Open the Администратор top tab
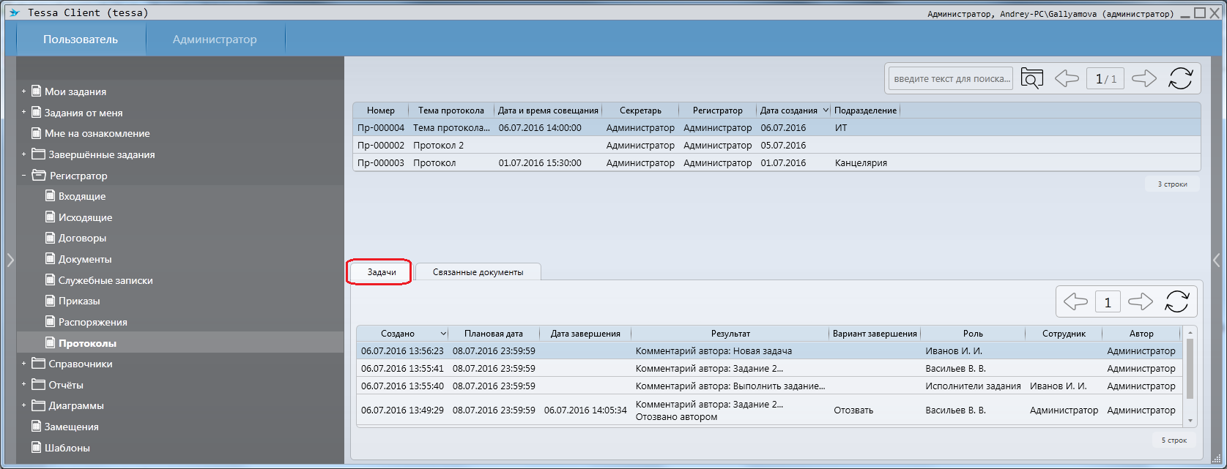 pyautogui.click(x=215, y=40)
